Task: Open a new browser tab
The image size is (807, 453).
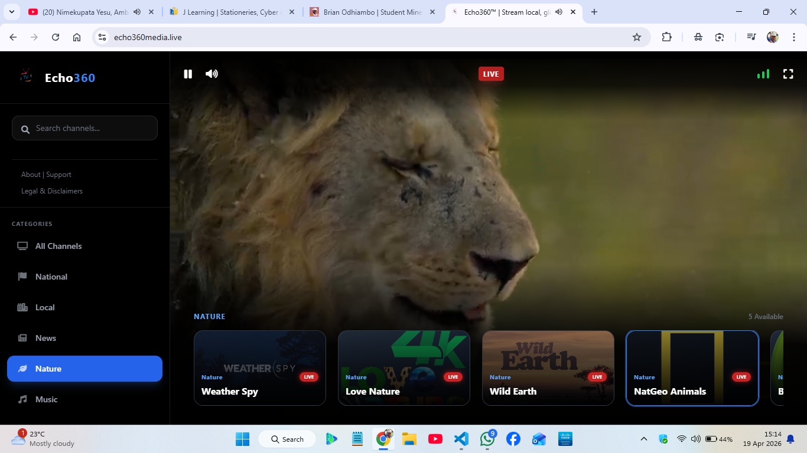Action: (x=594, y=12)
